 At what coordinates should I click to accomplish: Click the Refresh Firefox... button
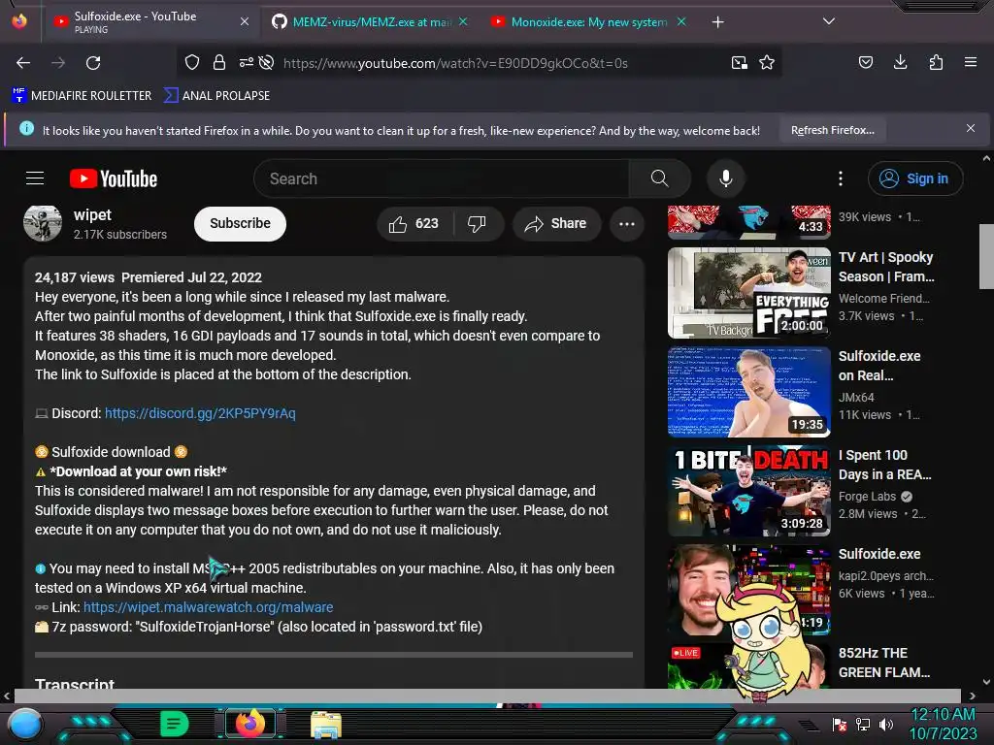[x=832, y=131]
